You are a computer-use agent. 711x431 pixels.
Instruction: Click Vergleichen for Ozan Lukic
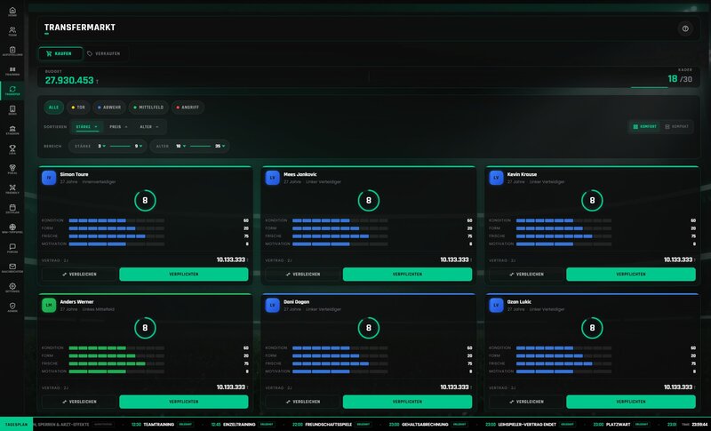tap(526, 402)
